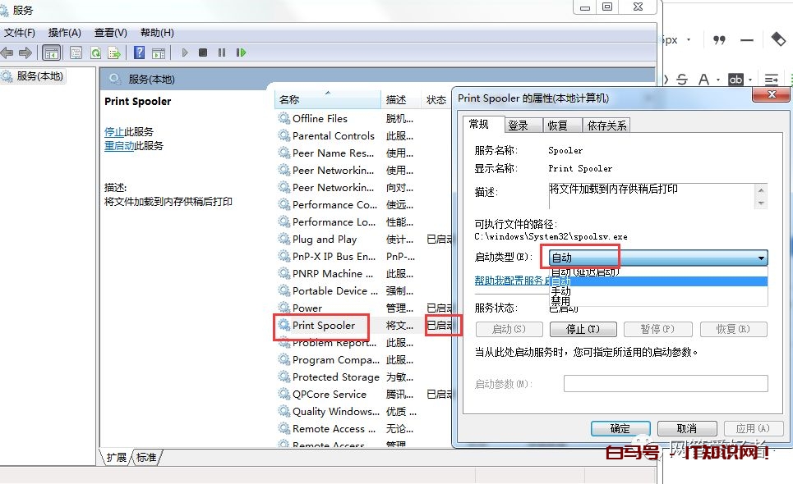Click the Export List toolbar icon
Screen dimensions: 793x484
pyautogui.click(x=114, y=53)
